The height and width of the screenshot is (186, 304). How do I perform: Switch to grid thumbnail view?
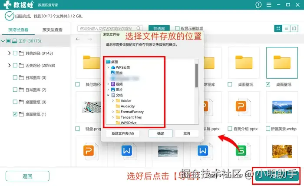coord(278,29)
